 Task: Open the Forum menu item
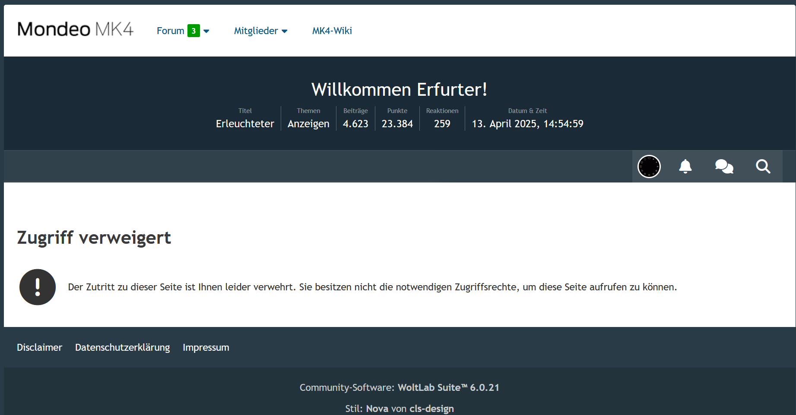click(170, 31)
